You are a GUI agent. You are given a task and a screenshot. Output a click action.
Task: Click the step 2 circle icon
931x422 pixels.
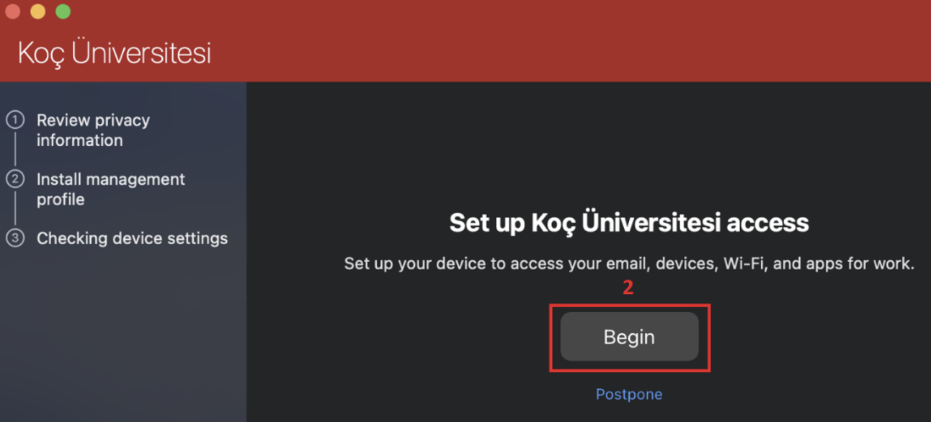[x=15, y=179]
